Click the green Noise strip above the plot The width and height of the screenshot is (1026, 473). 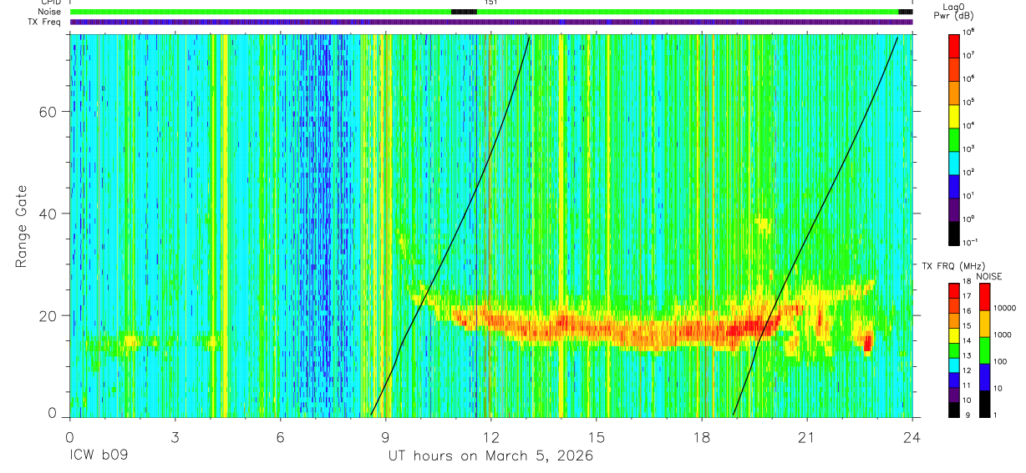[490, 12]
